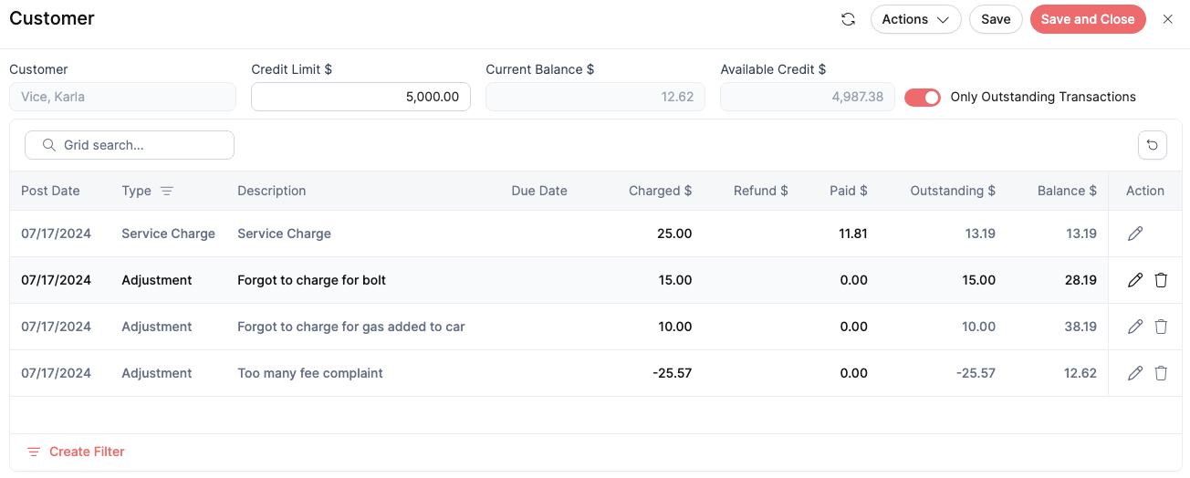Screen dimensions: 1190x478
Task: Delete the "Forgot to charge for bolt" adjustment
Action: point(1161,280)
